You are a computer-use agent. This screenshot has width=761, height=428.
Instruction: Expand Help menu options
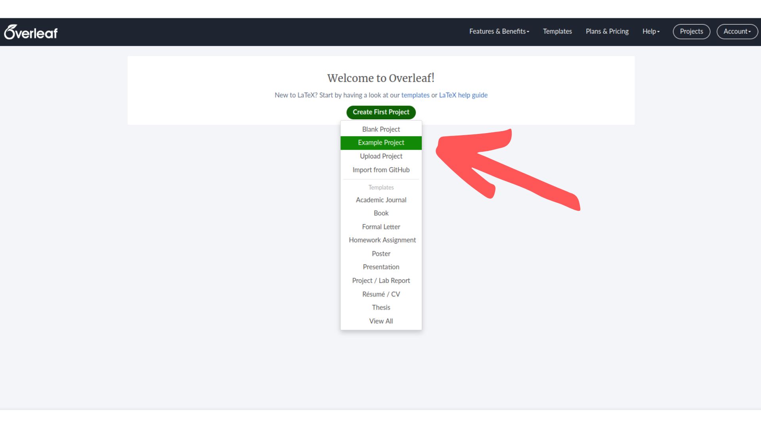coord(651,31)
